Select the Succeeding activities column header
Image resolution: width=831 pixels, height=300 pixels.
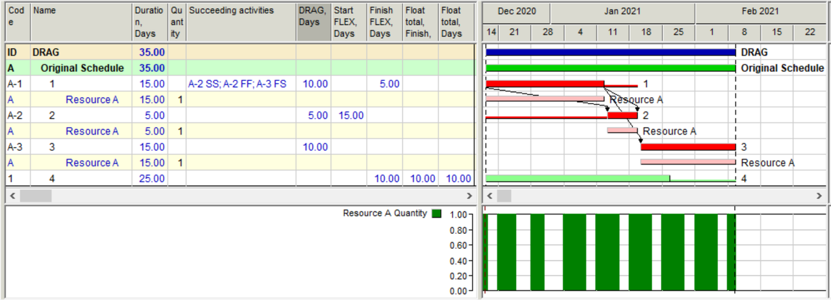pos(241,21)
